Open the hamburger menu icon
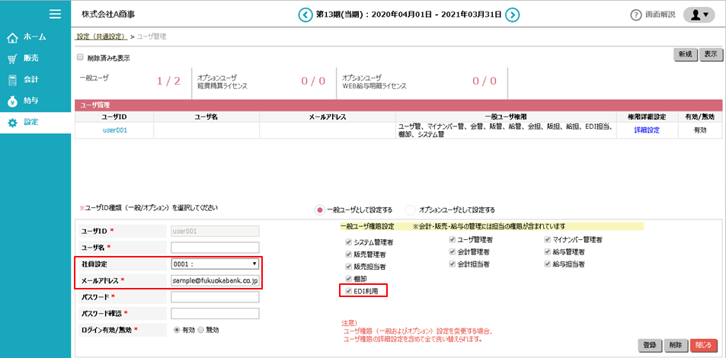726x358 pixels. tap(55, 14)
